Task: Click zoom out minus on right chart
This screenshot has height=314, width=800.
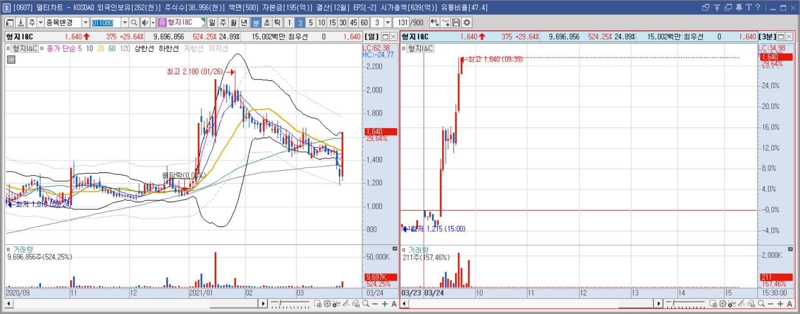Action: pyautogui.click(x=770, y=304)
